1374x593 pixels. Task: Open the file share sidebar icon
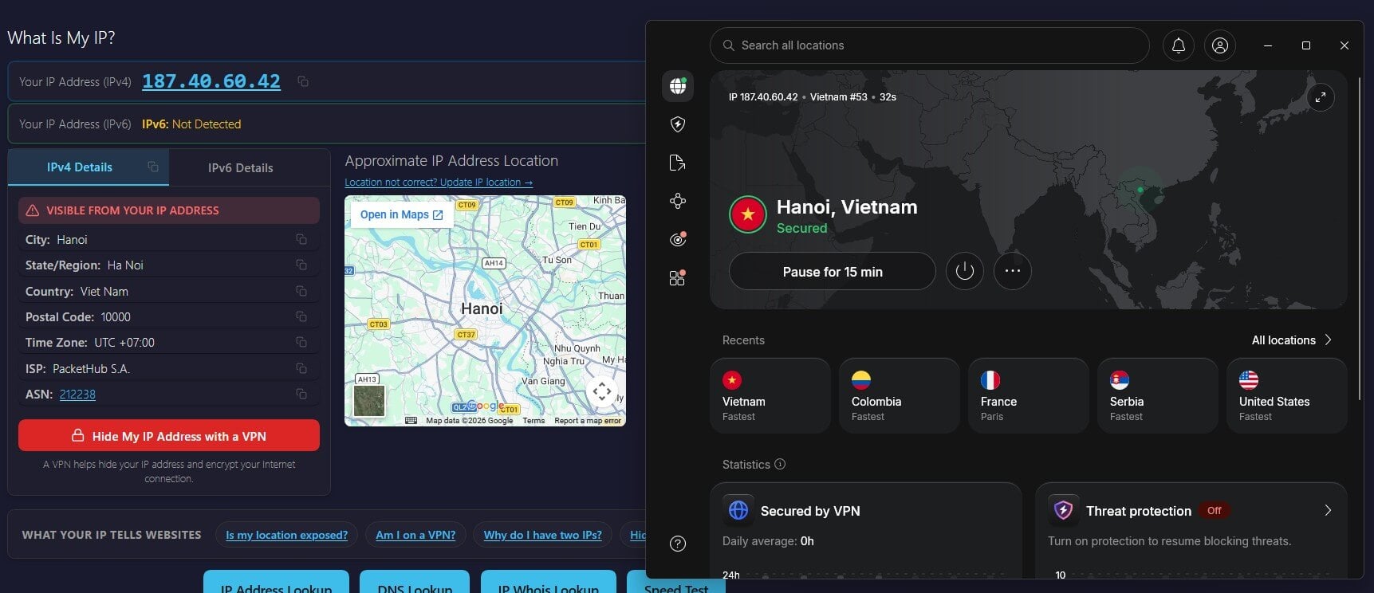pyautogui.click(x=678, y=163)
